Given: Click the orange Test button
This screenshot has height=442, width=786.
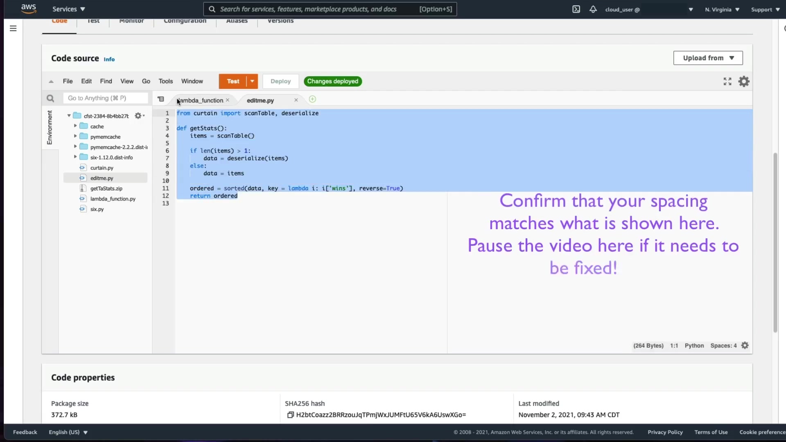Looking at the screenshot, I should [233, 81].
